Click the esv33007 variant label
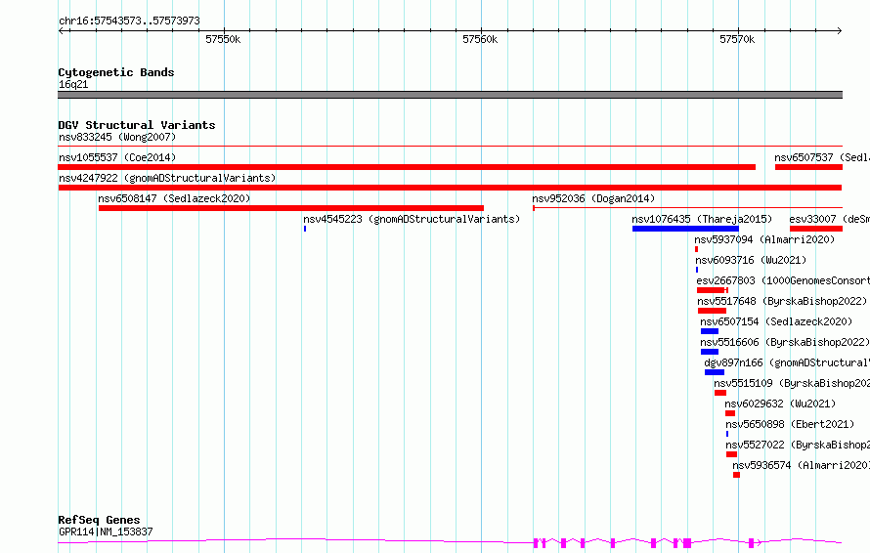The width and height of the screenshot is (870, 553). coord(830,219)
